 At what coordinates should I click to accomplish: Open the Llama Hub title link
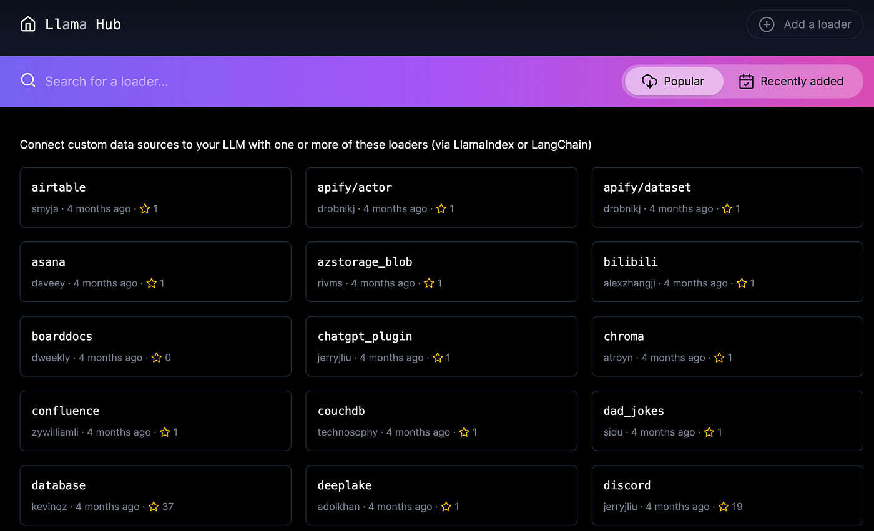[83, 24]
